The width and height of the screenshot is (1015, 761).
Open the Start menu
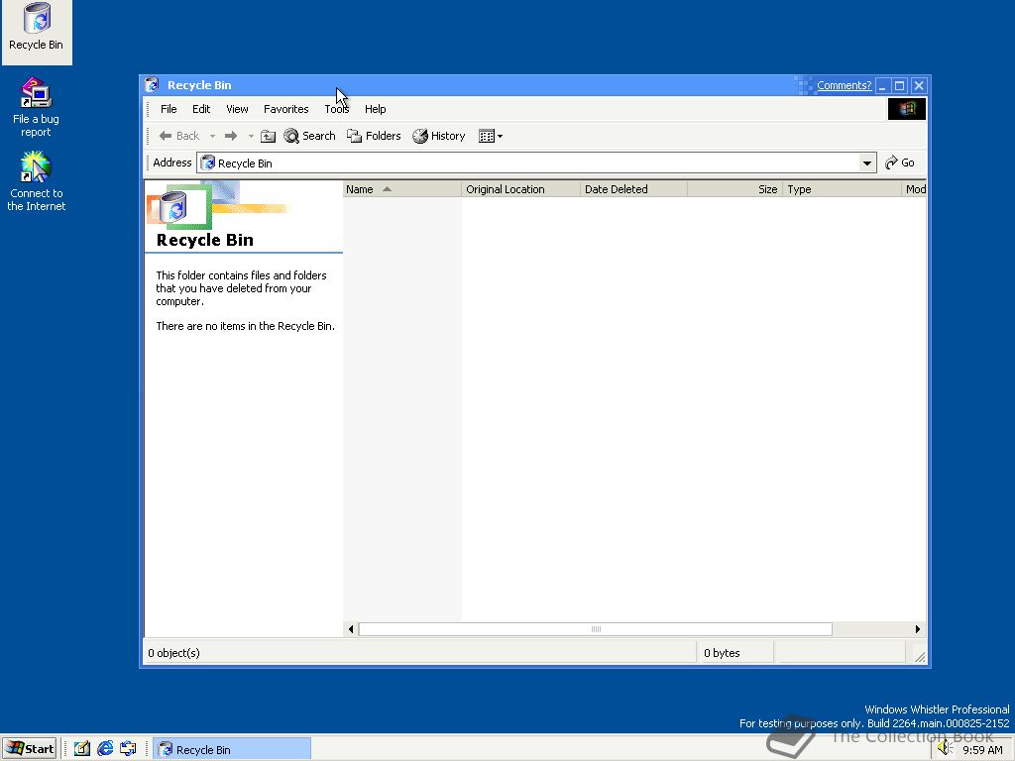tap(29, 749)
